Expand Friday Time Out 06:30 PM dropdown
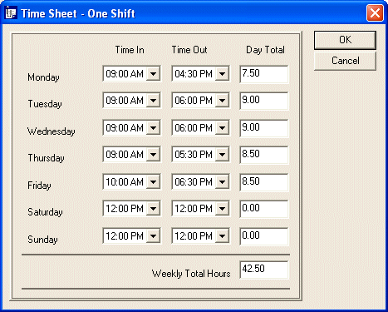388x312 pixels. tap(222, 182)
